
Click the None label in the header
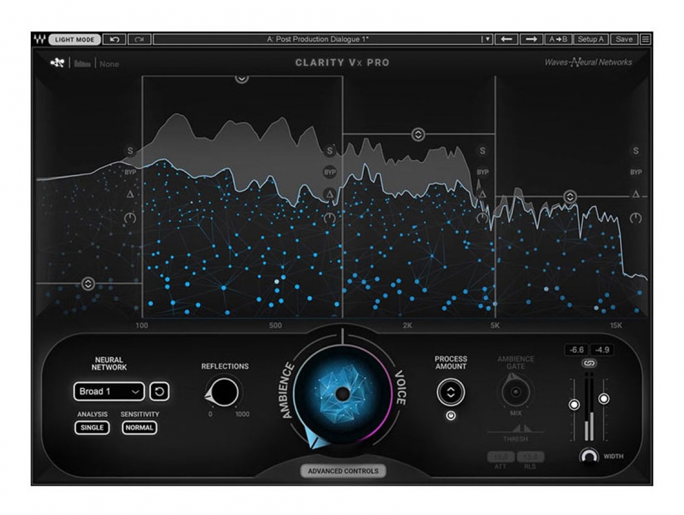pos(109,64)
